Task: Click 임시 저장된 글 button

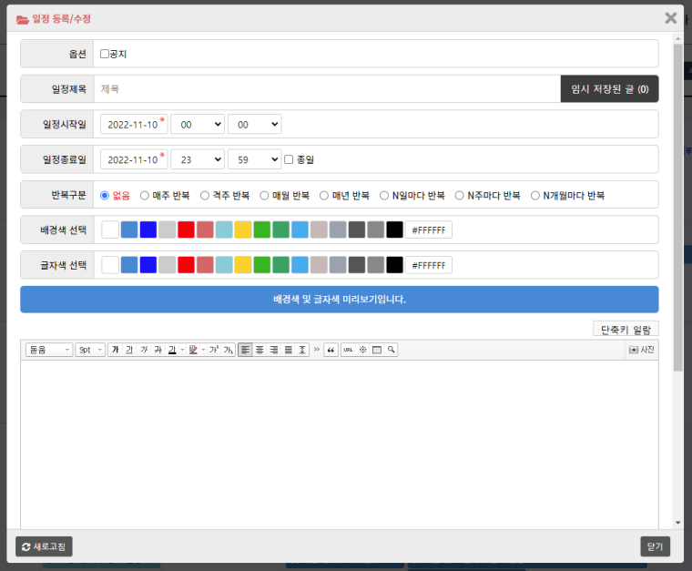Action: pyautogui.click(x=609, y=89)
